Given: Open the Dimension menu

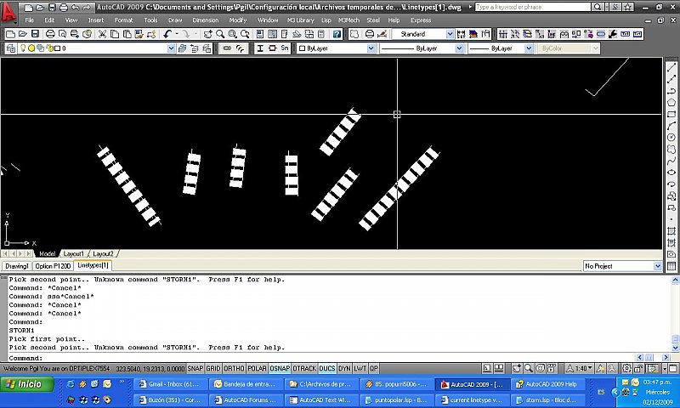Looking at the screenshot, I should (x=206, y=20).
